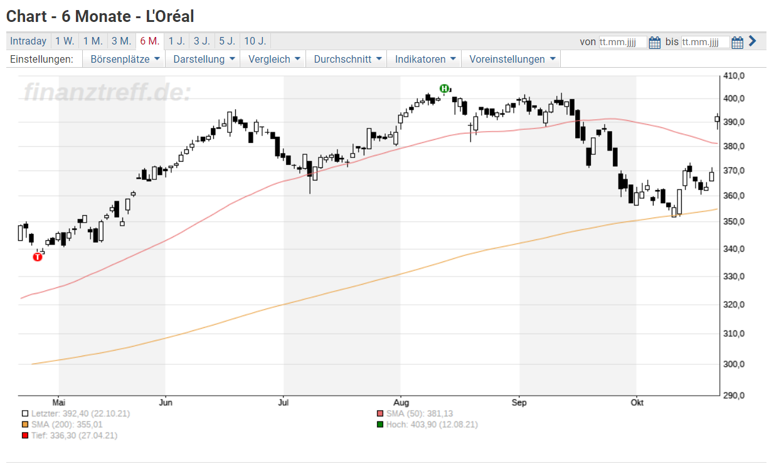
Task: Click the 'Jun' month label on axis
Action: pyautogui.click(x=166, y=402)
